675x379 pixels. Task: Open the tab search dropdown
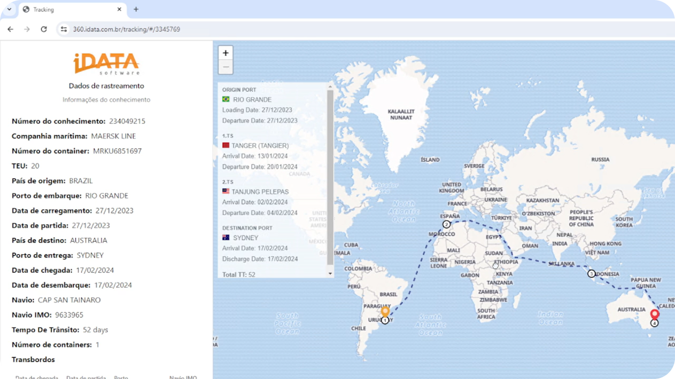point(9,9)
